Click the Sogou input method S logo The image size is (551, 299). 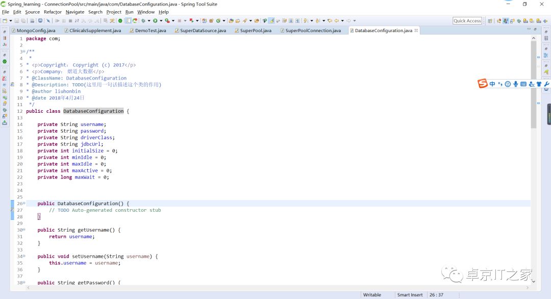pos(483,84)
